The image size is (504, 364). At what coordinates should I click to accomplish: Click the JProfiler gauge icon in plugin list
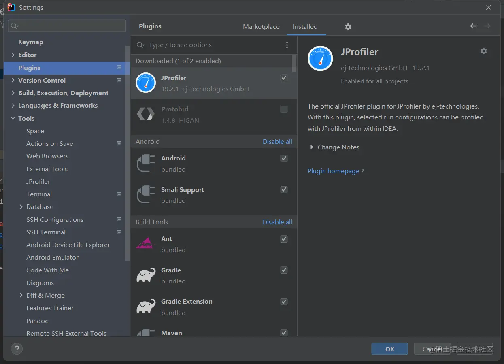(x=146, y=83)
